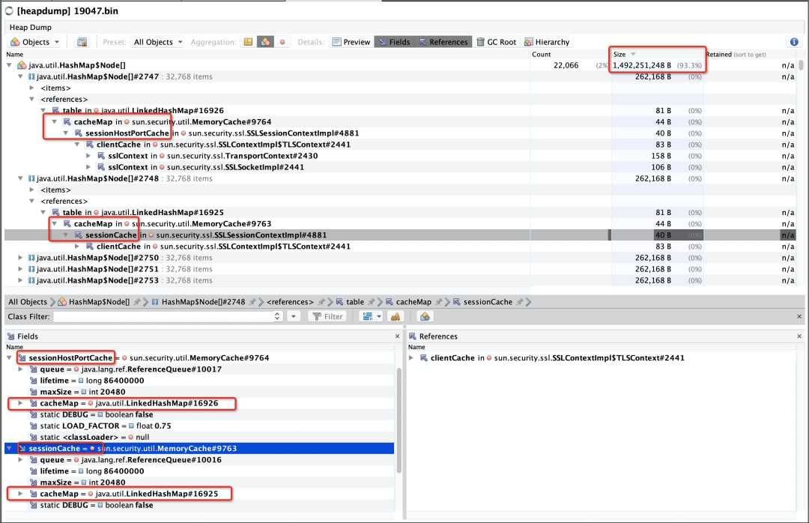Expand queue = ReferenceQueue#10017 field

(x=20, y=369)
